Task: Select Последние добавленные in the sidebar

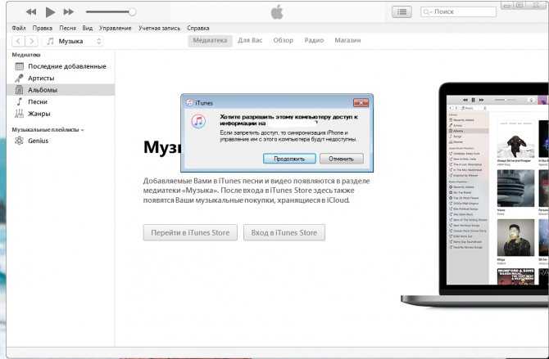Action: click(x=61, y=66)
